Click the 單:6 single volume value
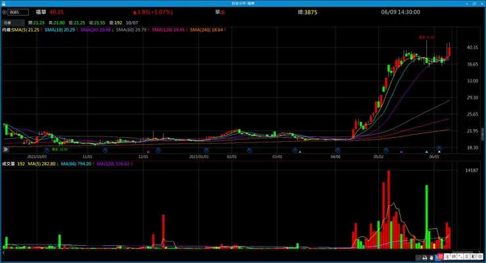486x263 pixels. 220,12
